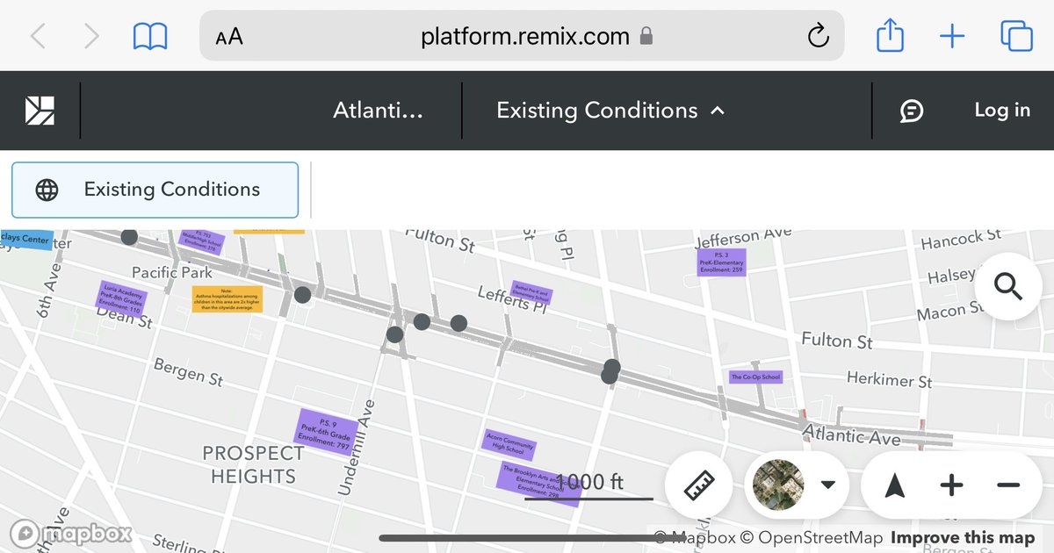Zoom in with the plus icon
The width and height of the screenshot is (1054, 553).
point(951,485)
